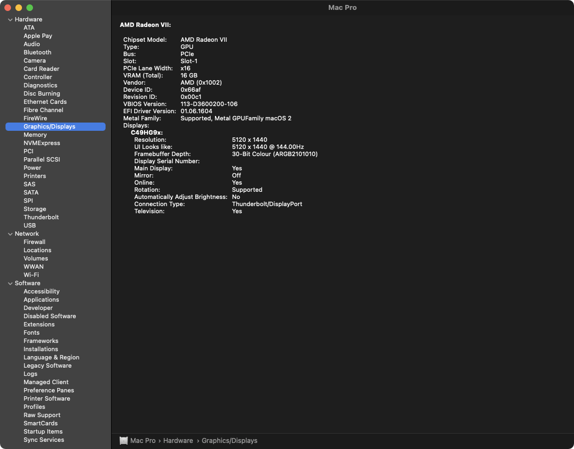This screenshot has height=449, width=574.
Task: Select FireWire in the sidebar
Action: click(x=35, y=118)
